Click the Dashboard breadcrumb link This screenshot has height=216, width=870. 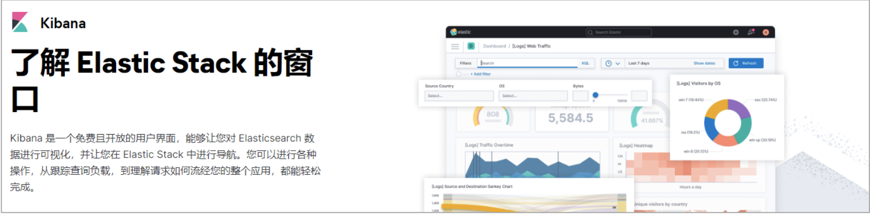[x=494, y=46]
